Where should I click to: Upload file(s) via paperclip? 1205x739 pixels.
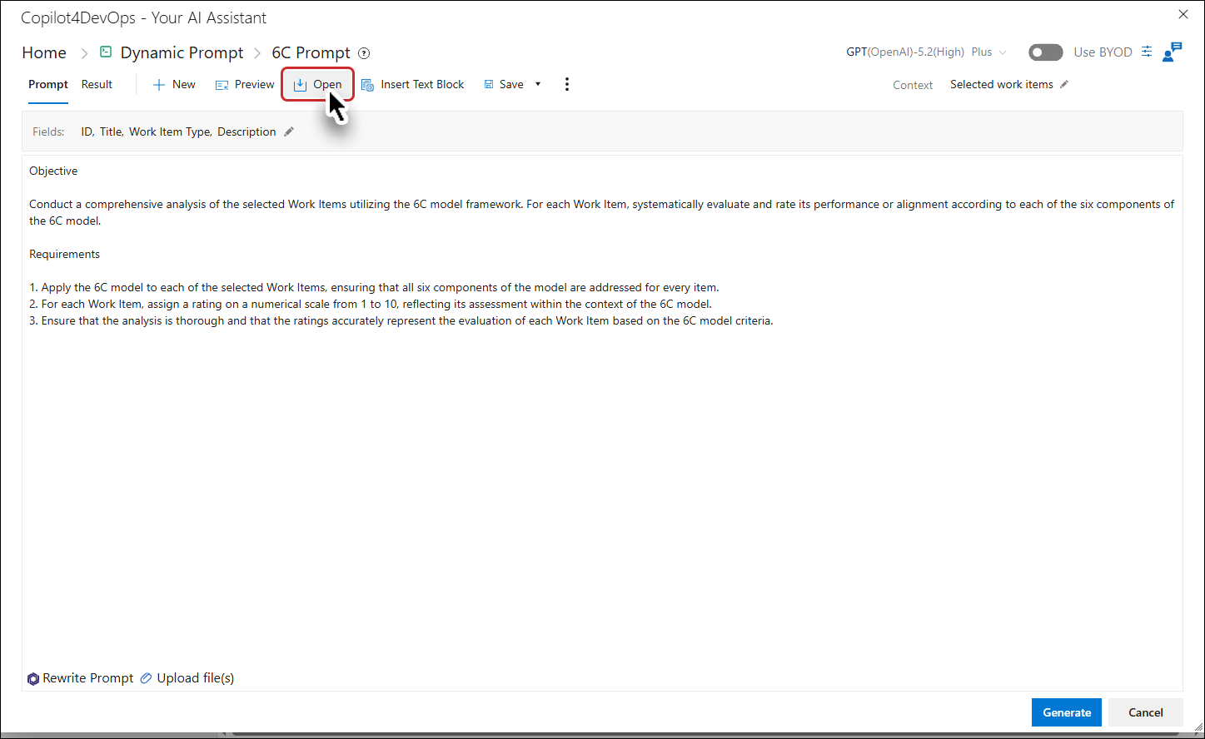pos(146,678)
